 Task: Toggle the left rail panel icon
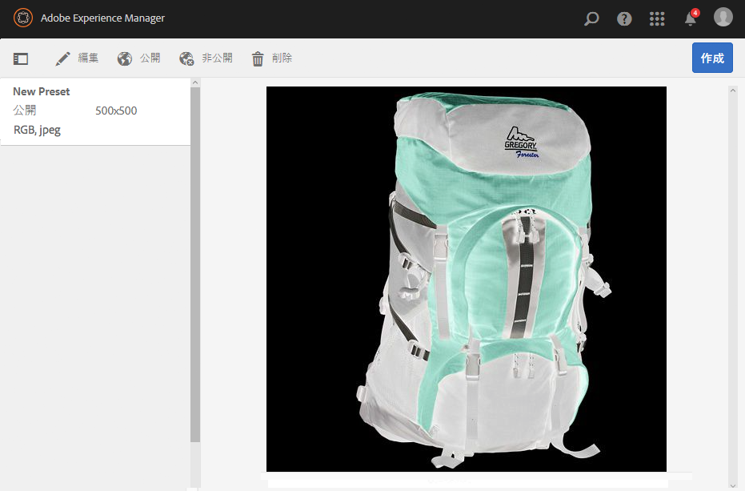[21, 58]
